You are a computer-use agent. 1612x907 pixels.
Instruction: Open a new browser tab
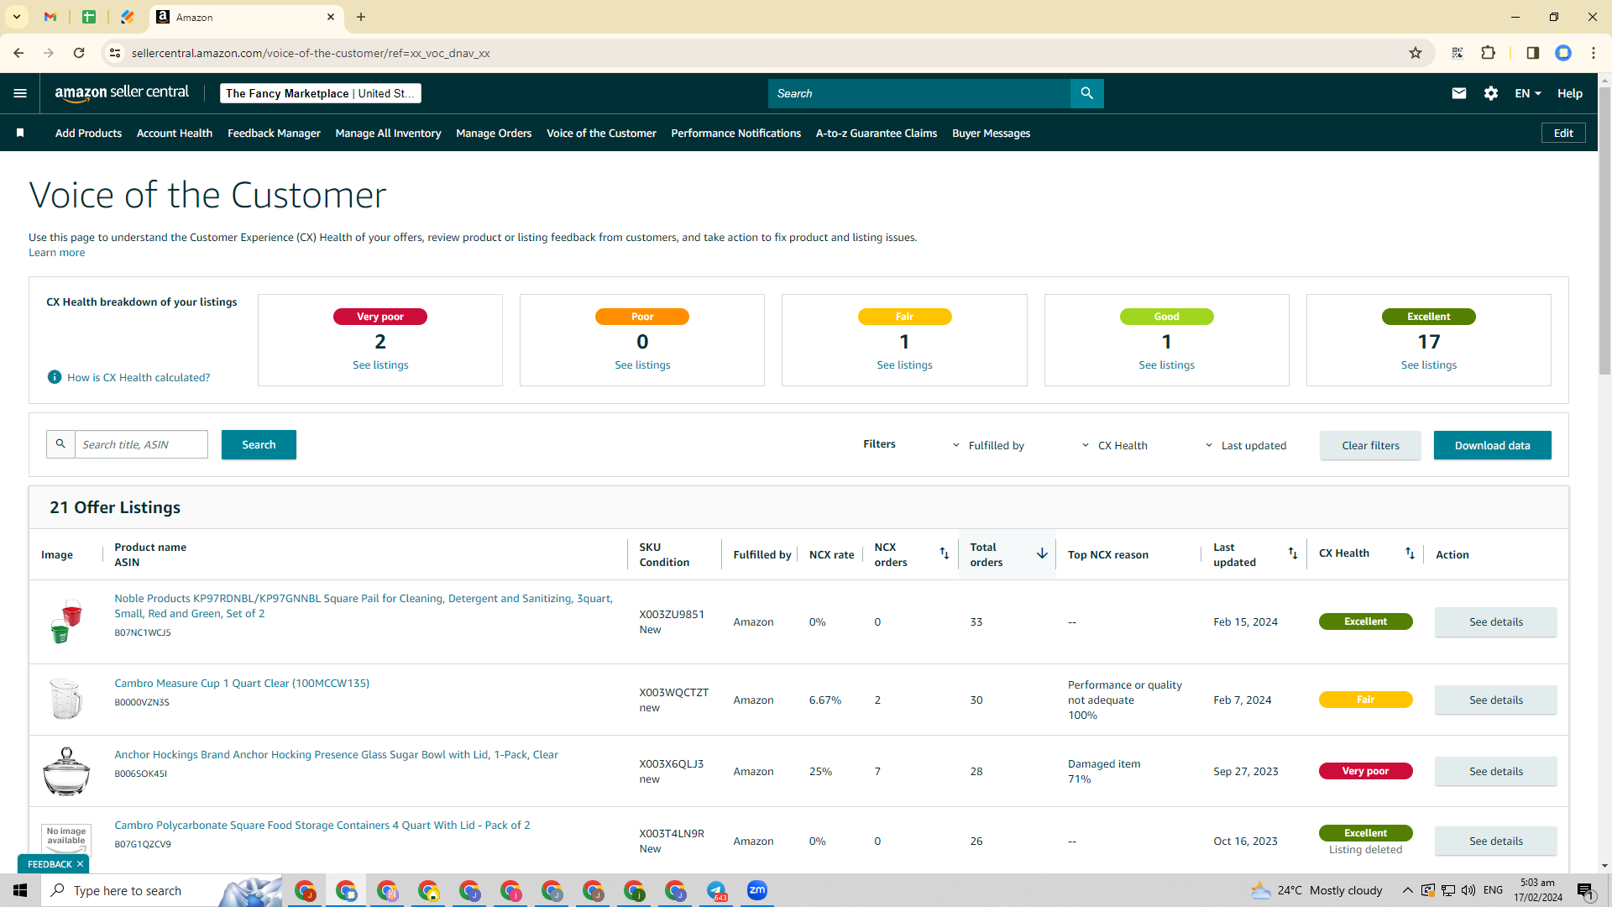tap(361, 17)
